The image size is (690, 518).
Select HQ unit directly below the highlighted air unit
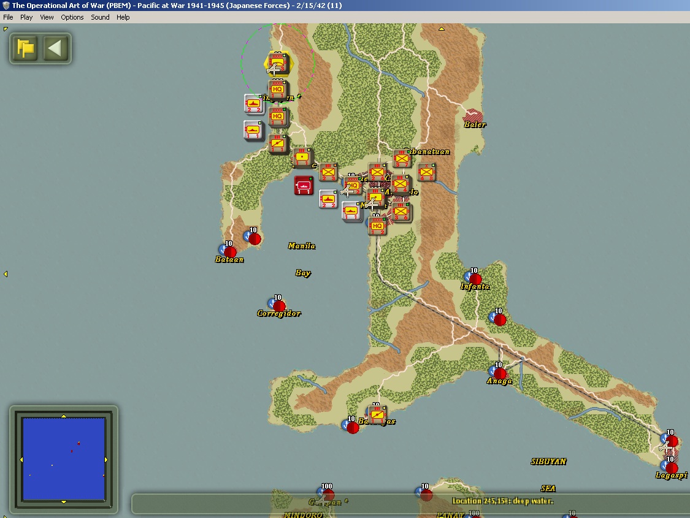[278, 90]
